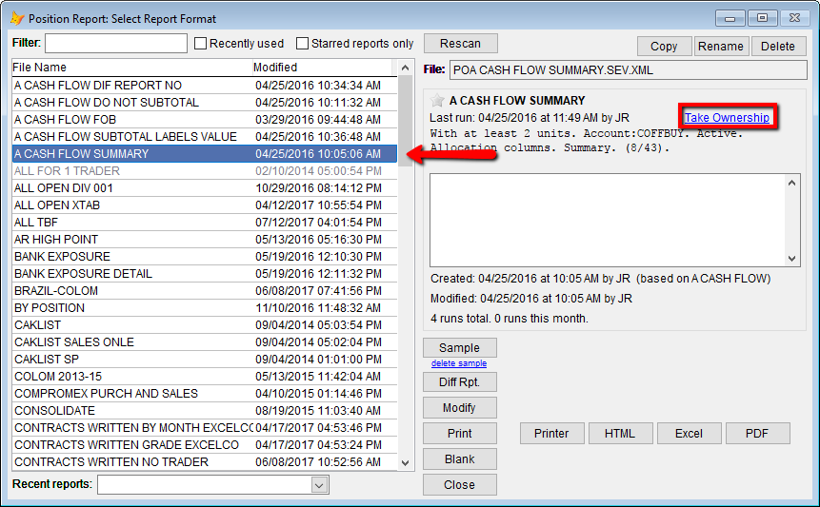Select ALL FOR 1 TRADER report
This screenshot has height=507, width=820.
coord(205,170)
